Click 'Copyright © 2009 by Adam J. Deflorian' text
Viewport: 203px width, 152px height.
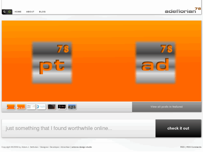pyautogui.click(x=20, y=147)
